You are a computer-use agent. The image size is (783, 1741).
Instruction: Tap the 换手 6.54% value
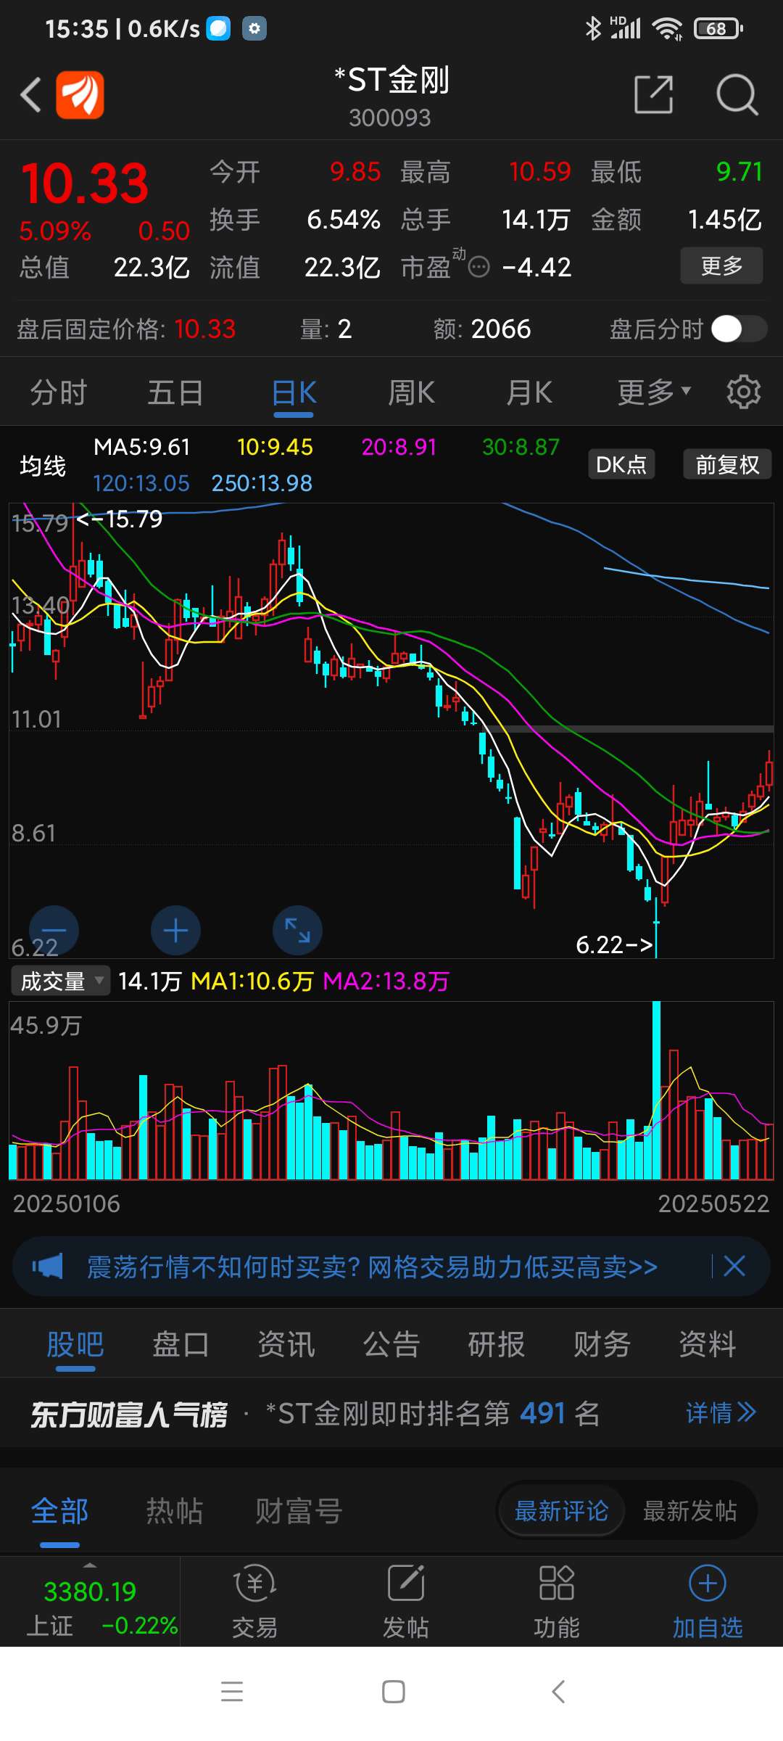[x=295, y=219]
